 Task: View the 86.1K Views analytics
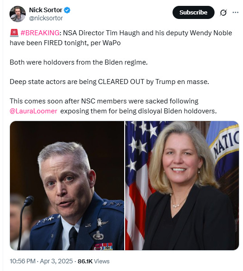point(93,261)
